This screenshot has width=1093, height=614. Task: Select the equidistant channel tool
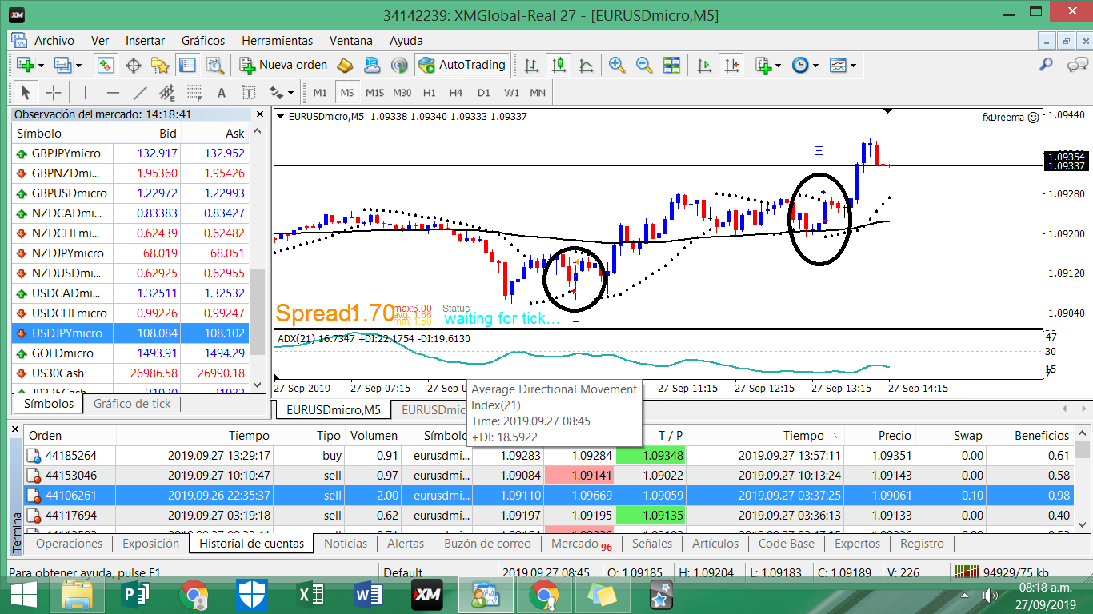(x=167, y=92)
